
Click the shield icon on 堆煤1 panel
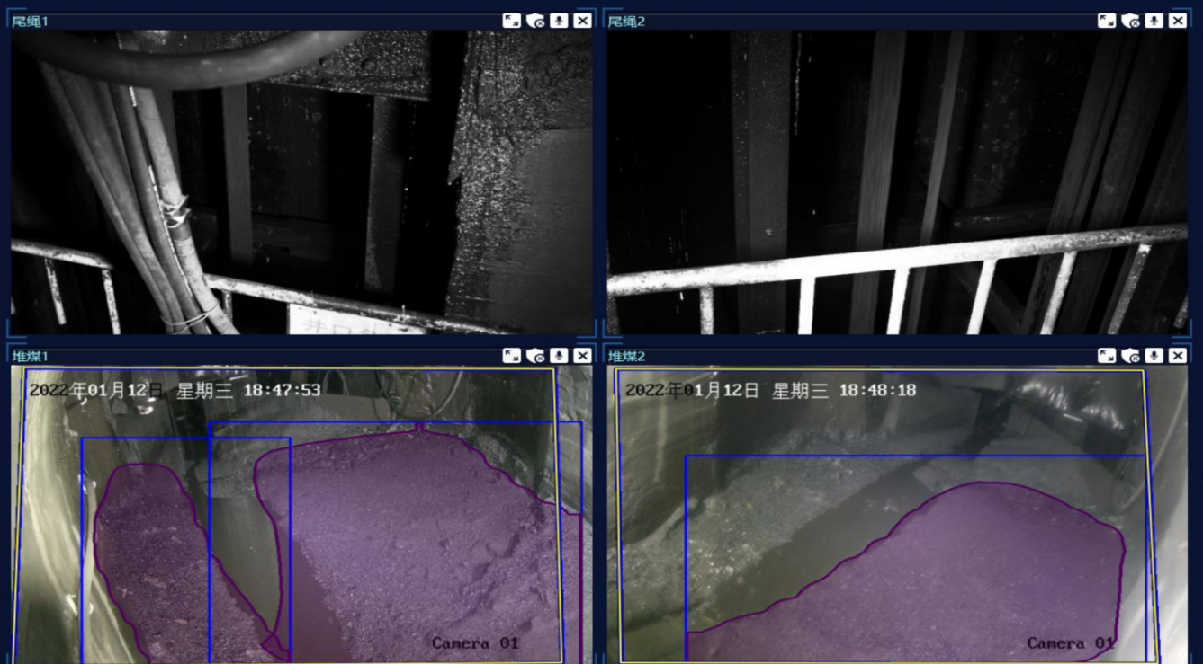pyautogui.click(x=535, y=356)
